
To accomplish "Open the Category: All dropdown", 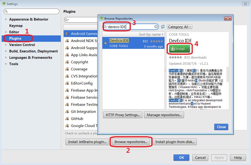I will point(180,27).
